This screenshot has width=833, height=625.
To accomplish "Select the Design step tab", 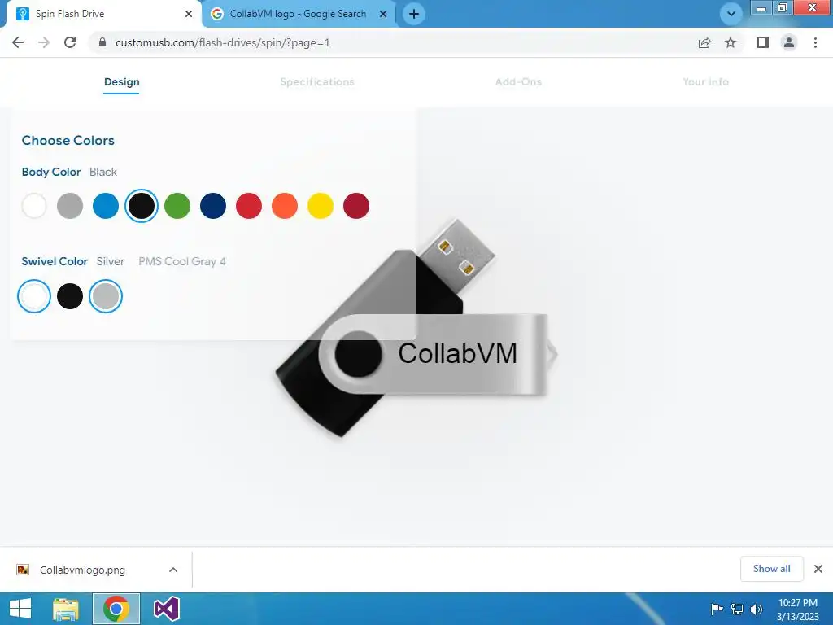I will click(122, 82).
